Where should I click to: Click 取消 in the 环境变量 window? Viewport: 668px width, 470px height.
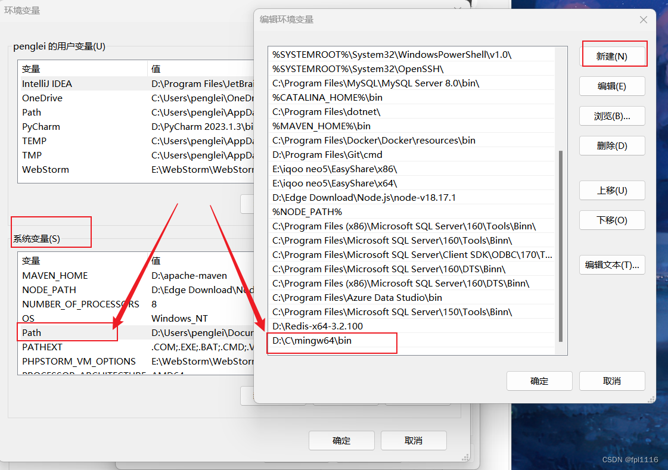pos(413,441)
